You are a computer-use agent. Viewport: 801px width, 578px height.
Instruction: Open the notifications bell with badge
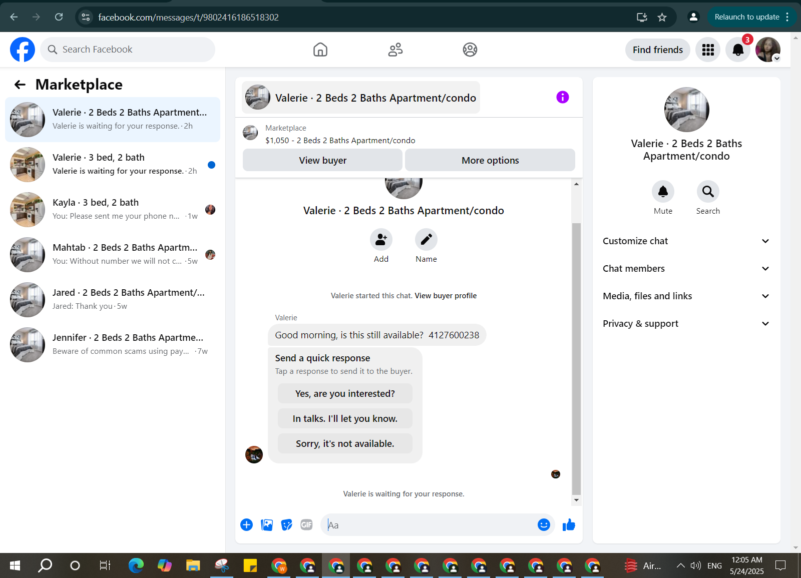(x=738, y=50)
